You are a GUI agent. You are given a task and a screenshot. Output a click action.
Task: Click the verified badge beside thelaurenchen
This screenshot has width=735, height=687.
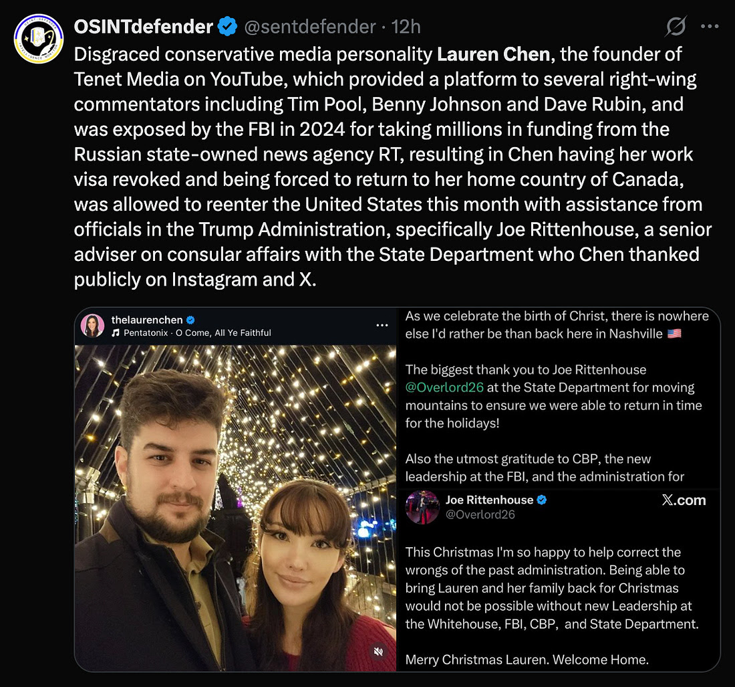pyautogui.click(x=190, y=320)
